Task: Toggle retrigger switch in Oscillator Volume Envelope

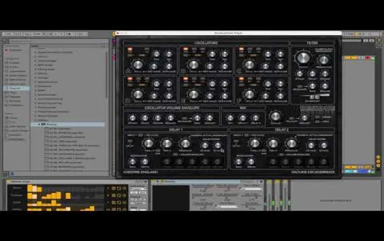Action: click(x=184, y=118)
